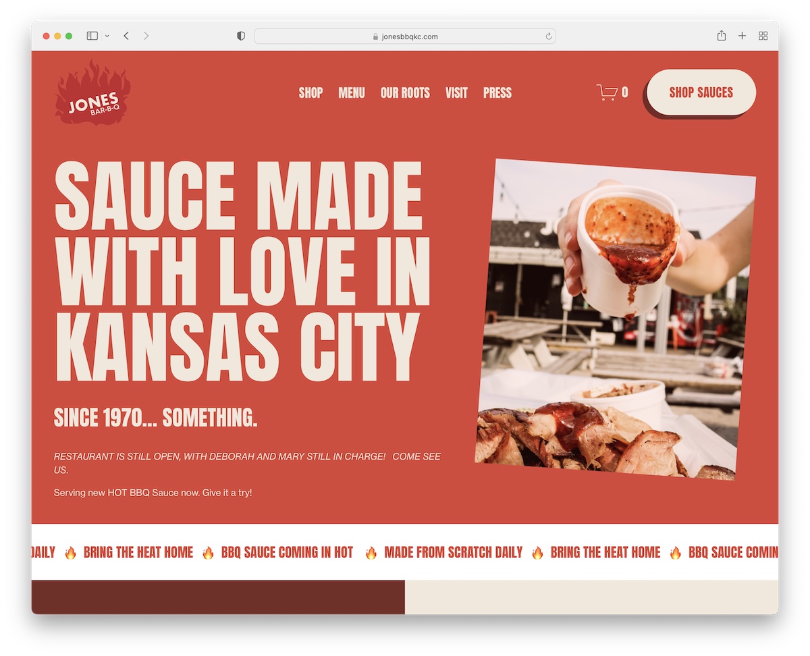Click 'SAUCE MADE WITH LOVE IN KANSAS CITY' headline
This screenshot has height=656, width=810.
(x=242, y=273)
